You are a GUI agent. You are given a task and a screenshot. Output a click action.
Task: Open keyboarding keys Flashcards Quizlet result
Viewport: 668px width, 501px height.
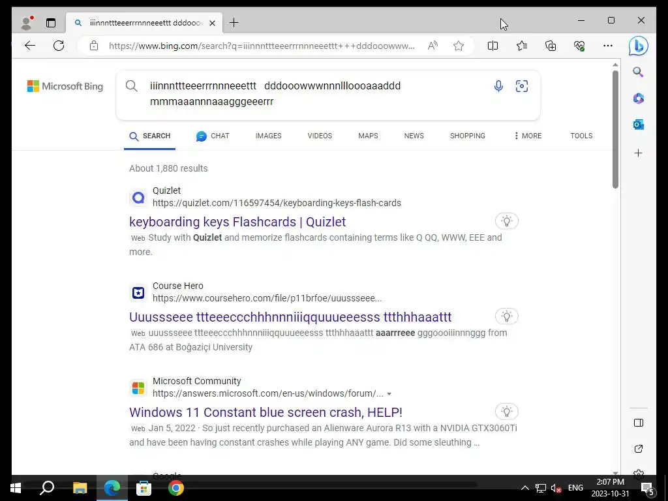pos(237,222)
